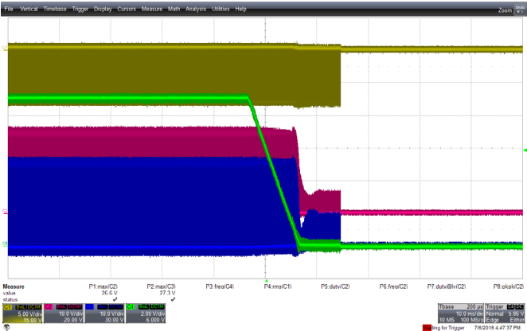This screenshot has width=527, height=331.
Task: Open the Vertical menu
Action: coord(29,9)
